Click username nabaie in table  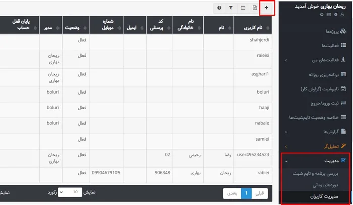tap(262, 123)
